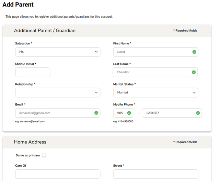Click the Email address input field
Viewport: 220px width, 181px height.
pos(53,113)
